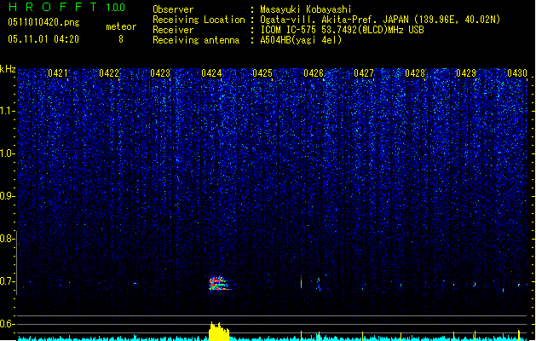Click the 0426 time marker

pyautogui.click(x=314, y=73)
